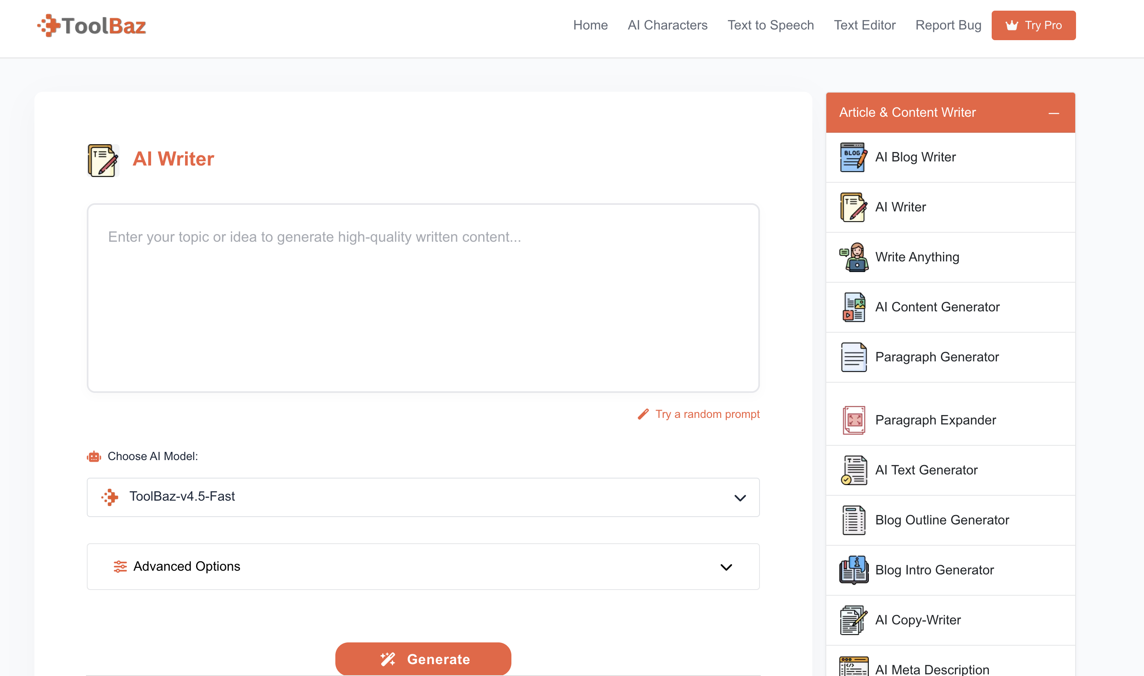Open the ToolBaz-v4.5-Fast model dropdown
1144x676 pixels.
(x=423, y=497)
